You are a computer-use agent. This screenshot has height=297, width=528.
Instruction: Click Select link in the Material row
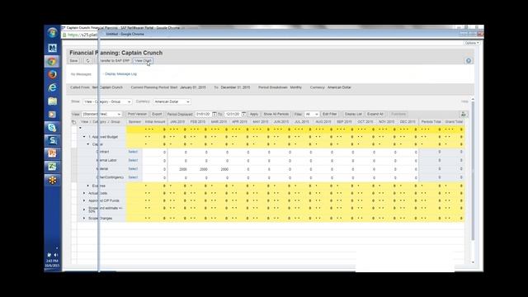[133, 168]
